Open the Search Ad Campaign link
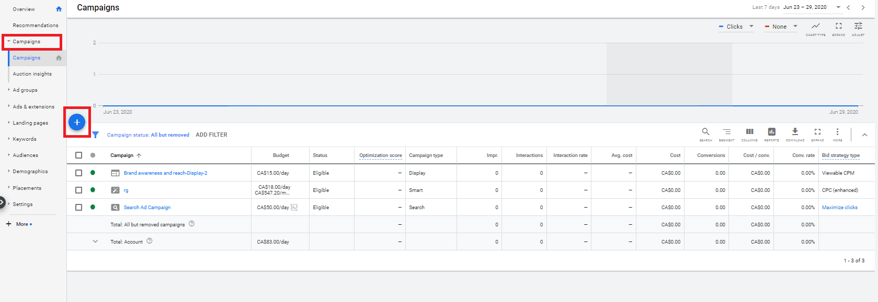 [147, 208]
